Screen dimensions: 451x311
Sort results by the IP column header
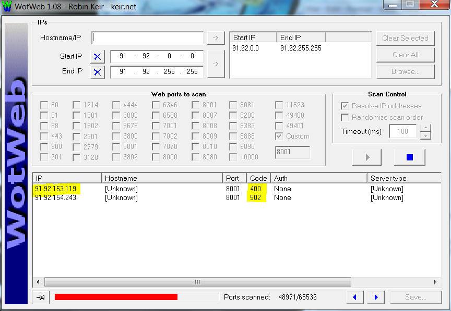[67, 178]
